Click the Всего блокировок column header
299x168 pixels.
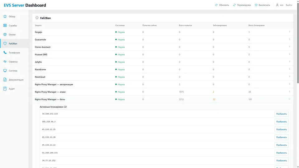coord(256,25)
